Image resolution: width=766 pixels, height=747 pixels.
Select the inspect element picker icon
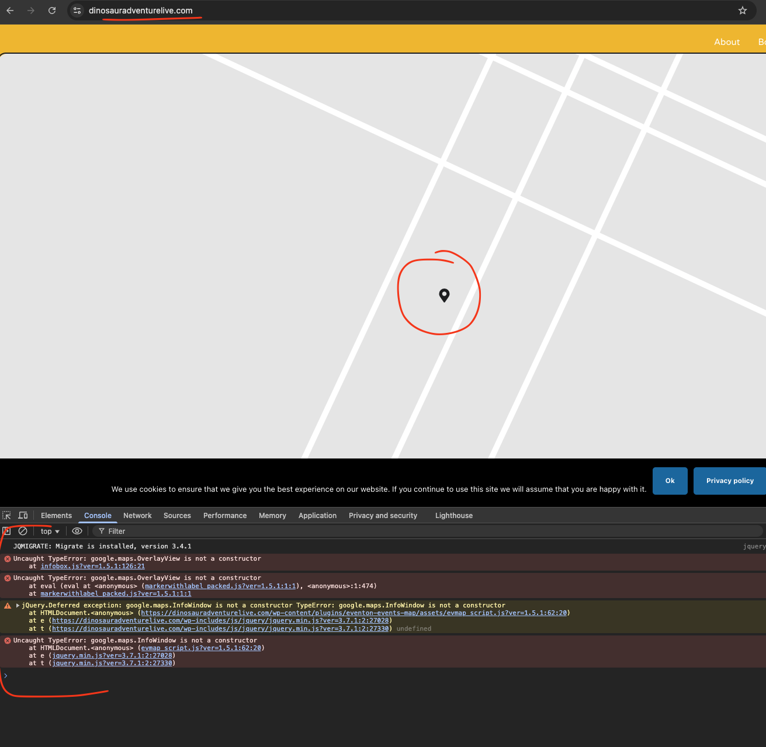coord(7,515)
